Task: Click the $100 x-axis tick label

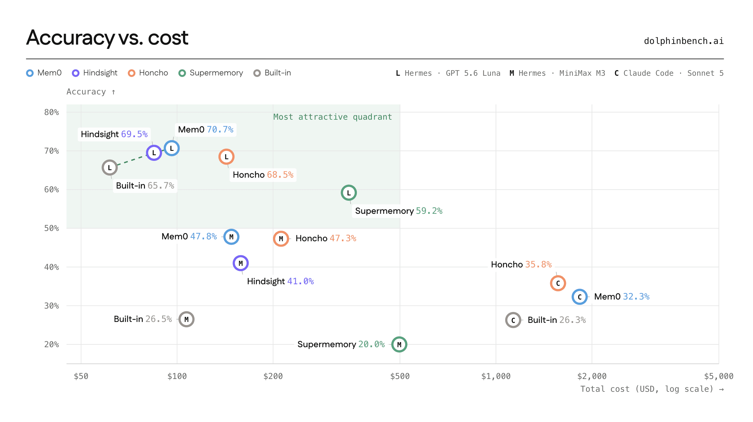Action: [x=177, y=376]
